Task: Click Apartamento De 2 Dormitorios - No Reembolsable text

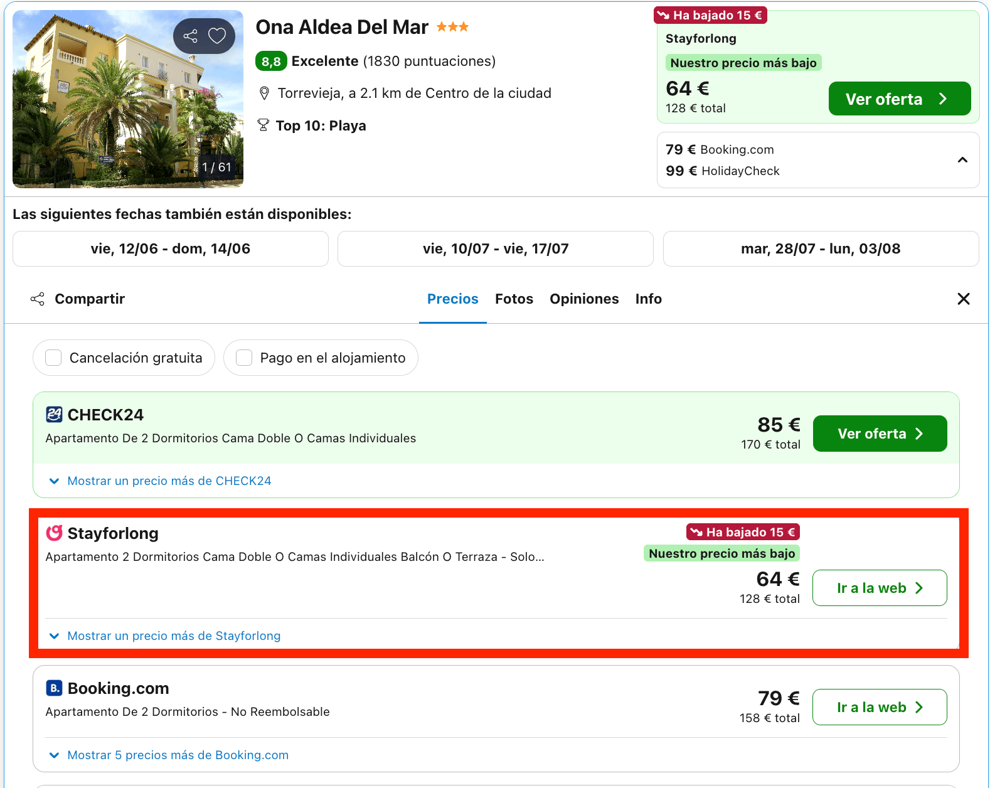Action: [188, 712]
